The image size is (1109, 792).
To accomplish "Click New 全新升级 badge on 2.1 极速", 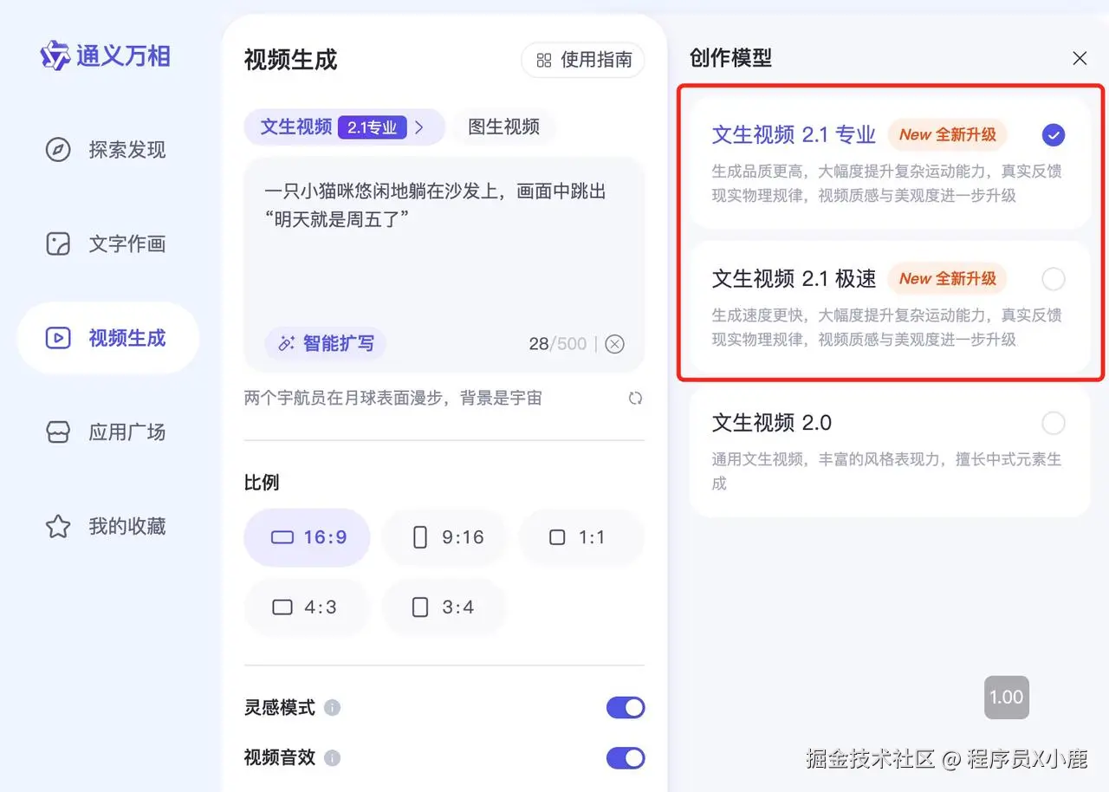I will click(948, 279).
